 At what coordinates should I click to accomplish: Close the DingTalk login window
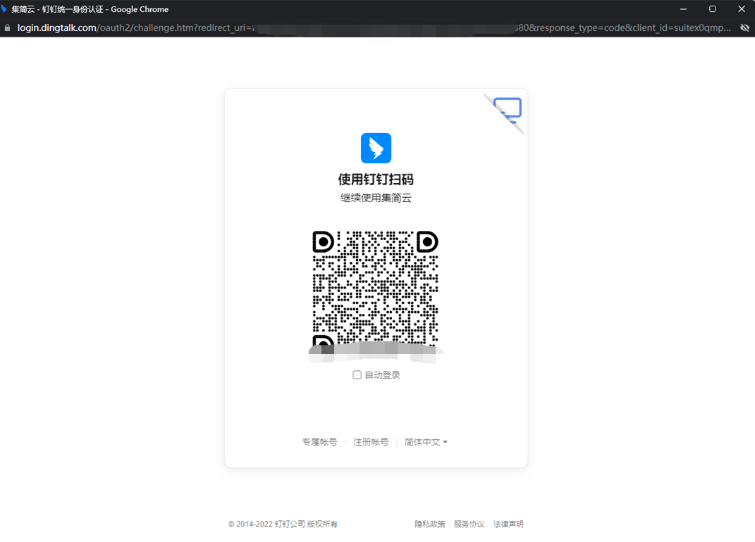point(741,9)
